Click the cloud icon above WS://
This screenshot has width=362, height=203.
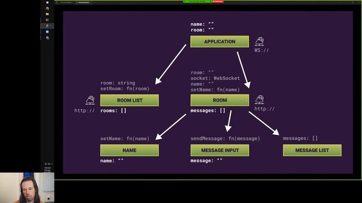coord(260,41)
